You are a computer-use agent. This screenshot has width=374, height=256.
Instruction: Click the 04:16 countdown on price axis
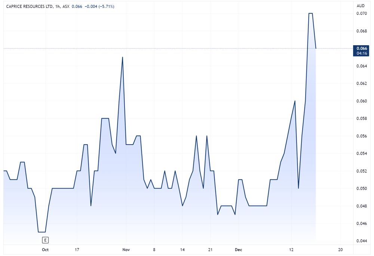(x=362, y=53)
